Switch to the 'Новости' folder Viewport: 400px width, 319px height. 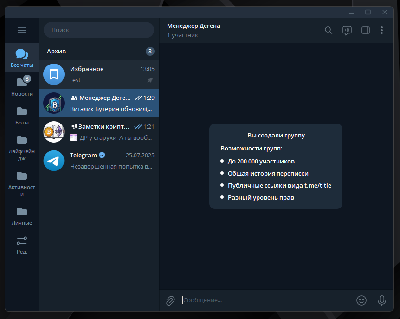(22, 86)
